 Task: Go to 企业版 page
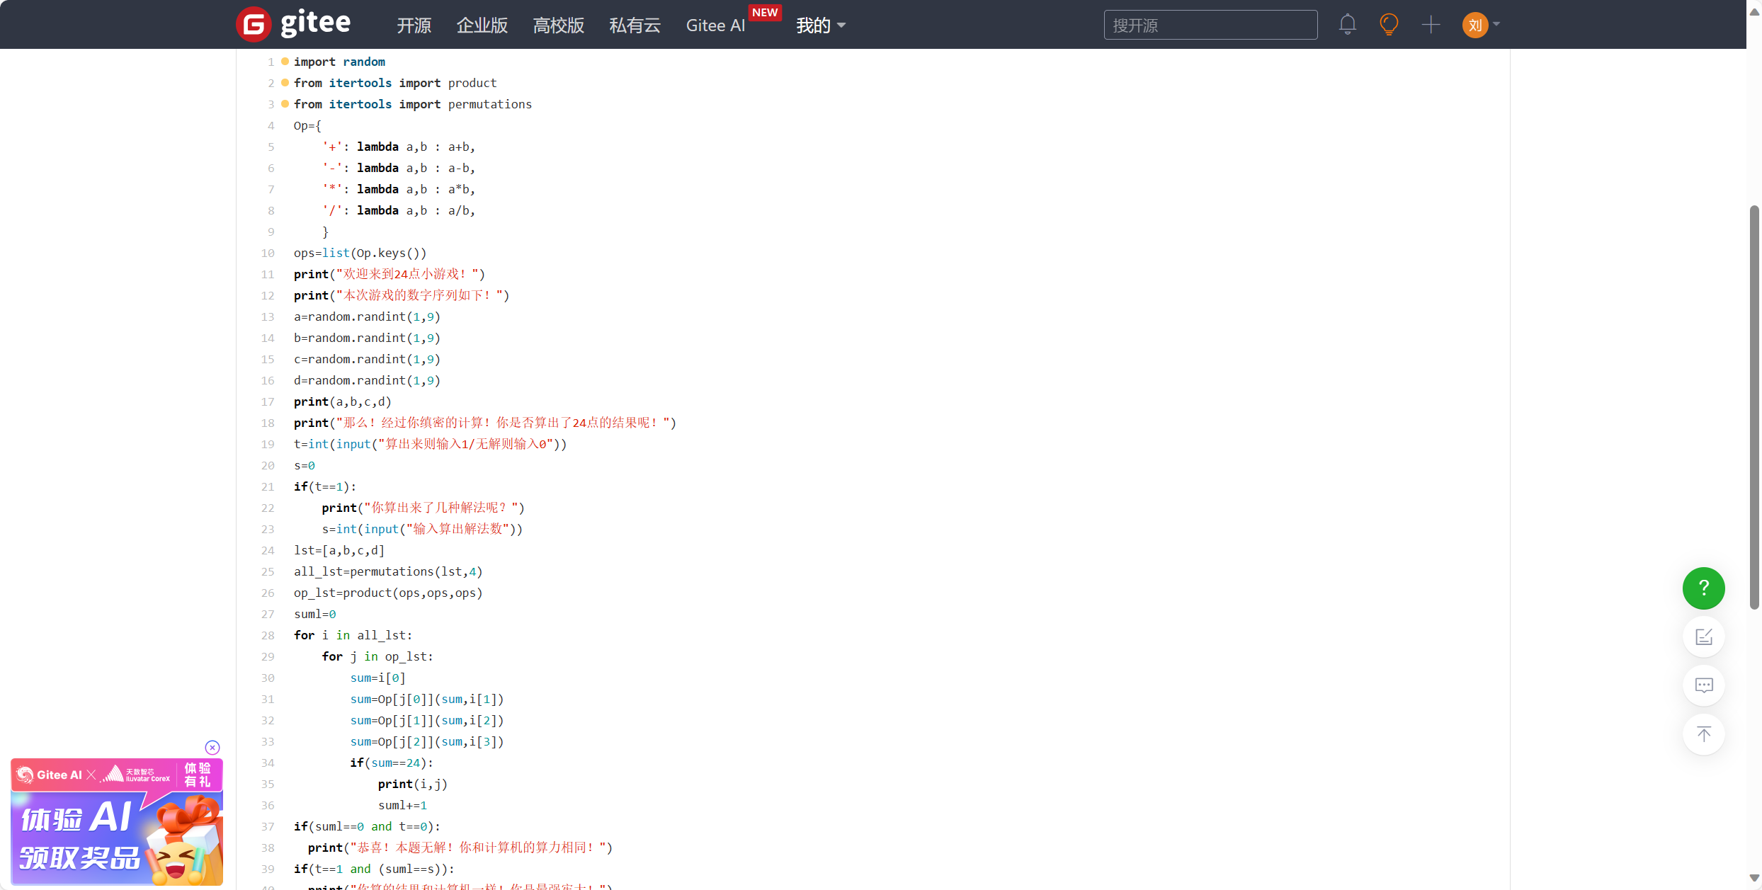pyautogui.click(x=482, y=25)
